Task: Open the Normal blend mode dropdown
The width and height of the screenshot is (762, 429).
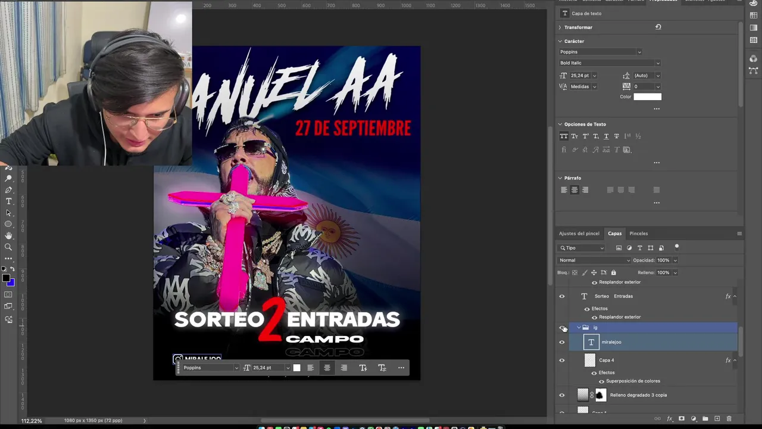Action: (594, 260)
